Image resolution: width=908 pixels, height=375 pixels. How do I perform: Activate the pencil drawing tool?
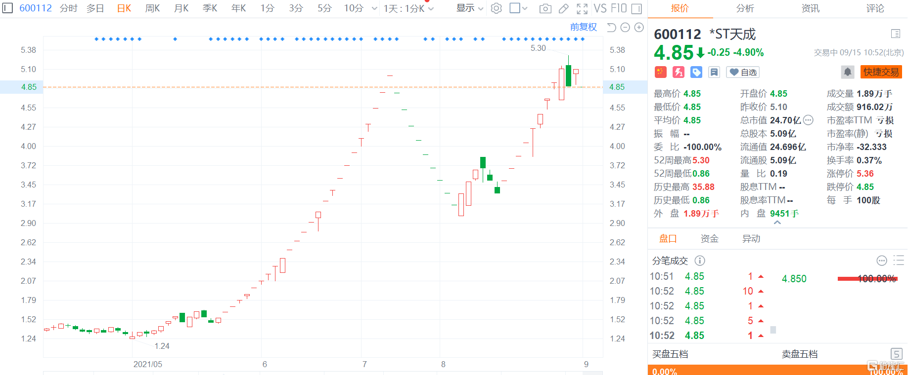[563, 8]
